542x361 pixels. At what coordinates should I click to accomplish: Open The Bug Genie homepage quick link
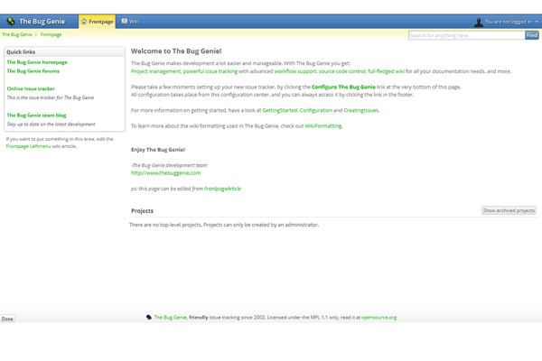[x=37, y=62]
